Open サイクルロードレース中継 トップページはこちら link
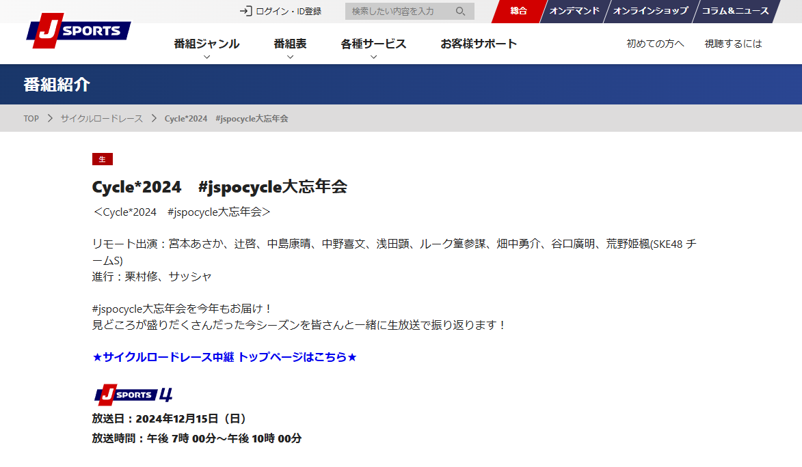The height and width of the screenshot is (467, 802). click(224, 357)
